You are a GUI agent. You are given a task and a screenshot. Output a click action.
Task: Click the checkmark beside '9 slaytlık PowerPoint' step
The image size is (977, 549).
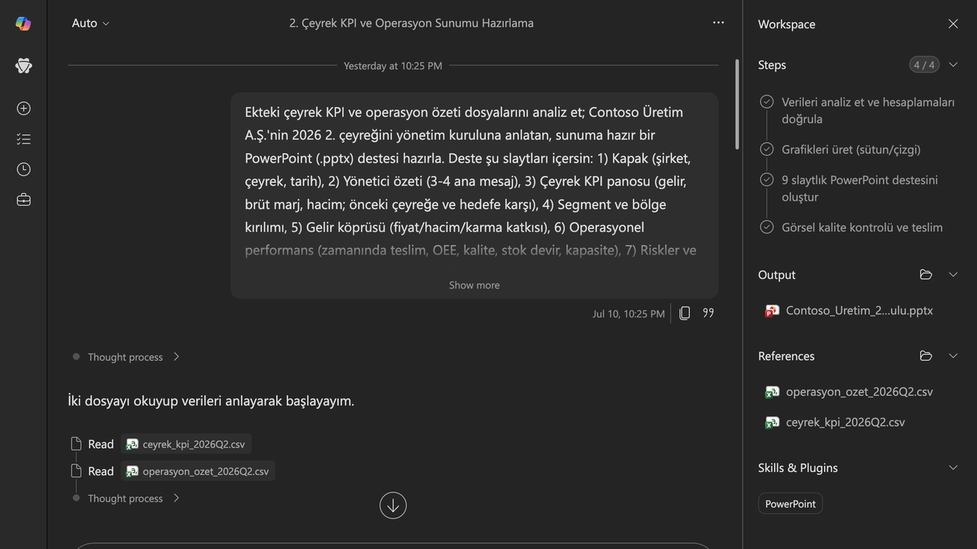click(x=767, y=180)
